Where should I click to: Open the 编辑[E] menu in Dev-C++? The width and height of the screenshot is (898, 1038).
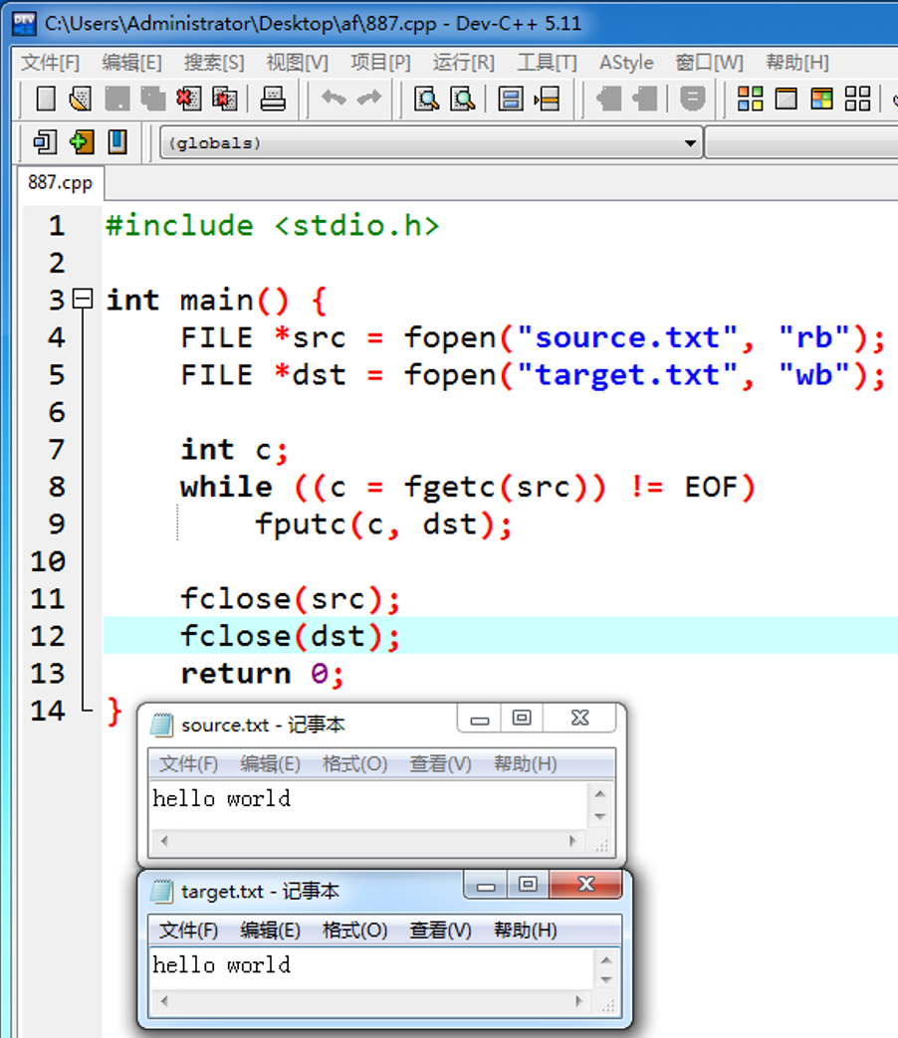[x=131, y=63]
